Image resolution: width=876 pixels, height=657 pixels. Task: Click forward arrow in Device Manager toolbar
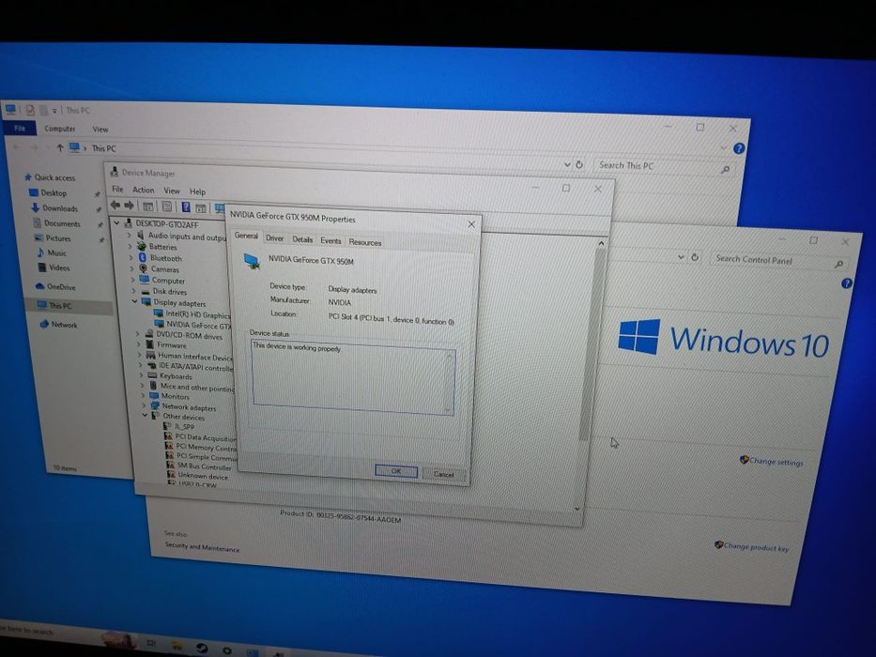129,206
